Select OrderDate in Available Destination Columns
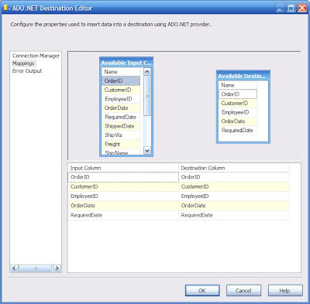Image resolution: width=310 pixels, height=304 pixels. pyautogui.click(x=238, y=121)
